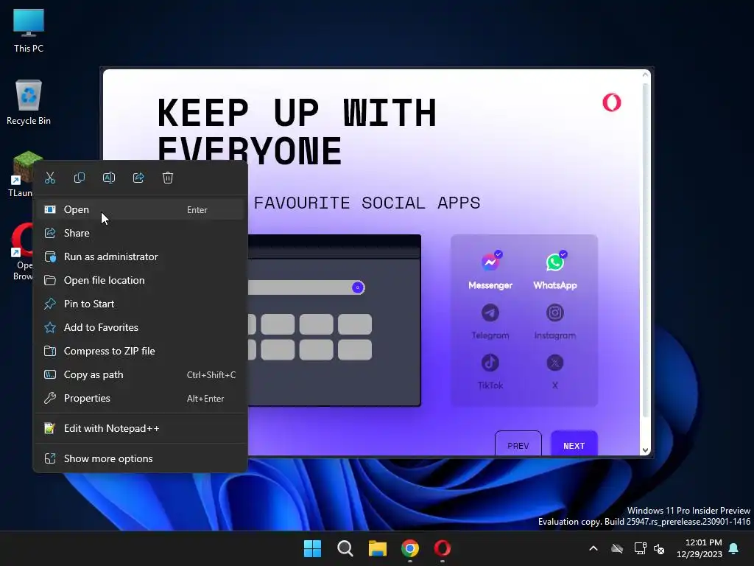Click notification bell icon

click(734, 548)
